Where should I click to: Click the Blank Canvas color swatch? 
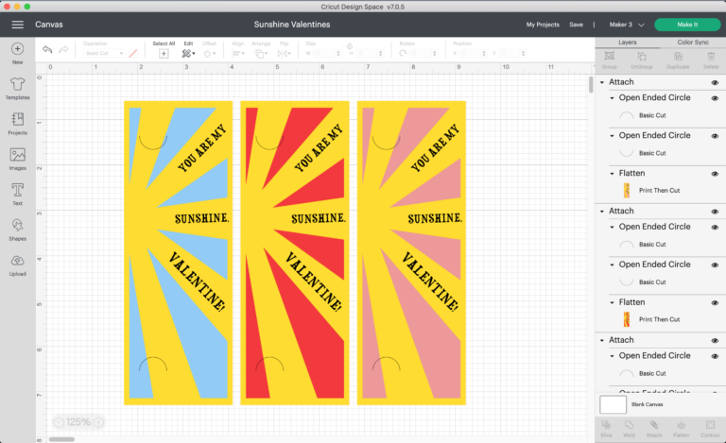[613, 404]
